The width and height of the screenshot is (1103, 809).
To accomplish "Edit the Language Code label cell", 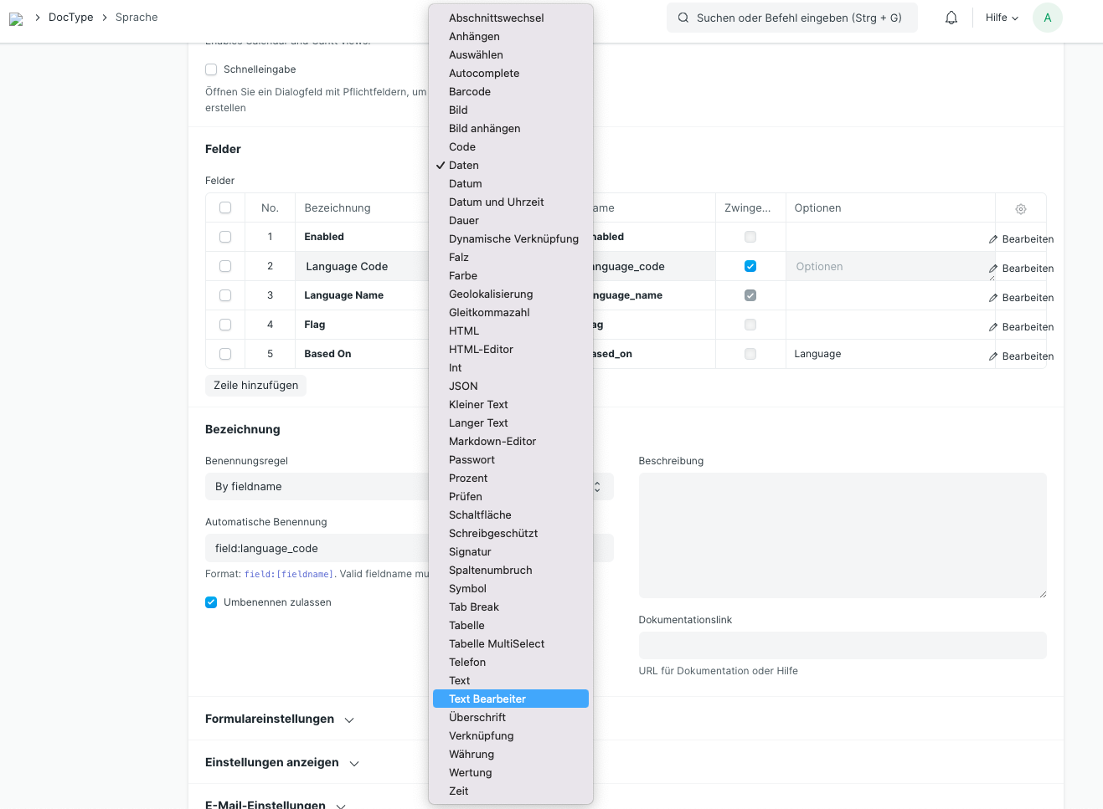I will tap(363, 266).
